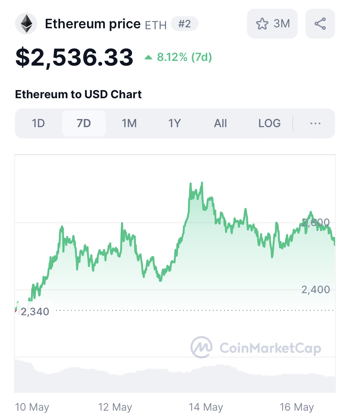Switch chart to 1Y range
The height and width of the screenshot is (415, 350).
tap(175, 123)
